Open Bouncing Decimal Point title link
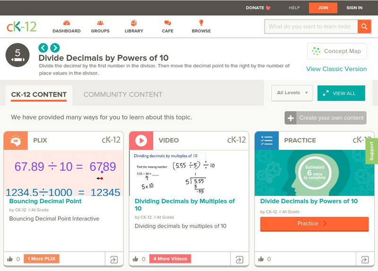This screenshot has height=271, width=378. point(45,201)
